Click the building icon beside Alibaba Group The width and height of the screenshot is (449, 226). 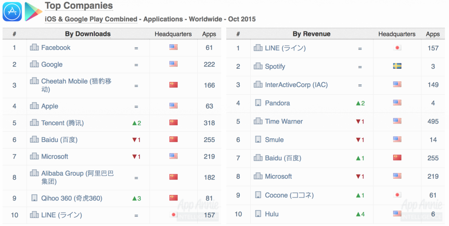pyautogui.click(x=34, y=173)
